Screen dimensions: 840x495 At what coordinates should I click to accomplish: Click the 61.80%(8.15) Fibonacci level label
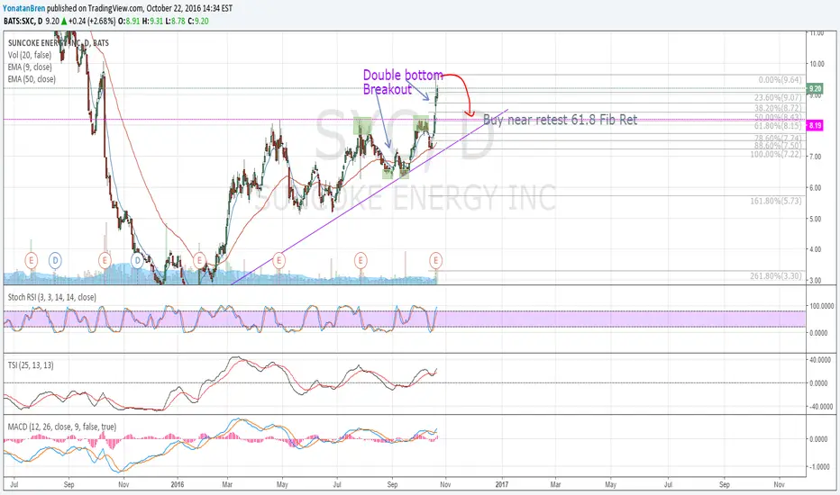(778, 126)
